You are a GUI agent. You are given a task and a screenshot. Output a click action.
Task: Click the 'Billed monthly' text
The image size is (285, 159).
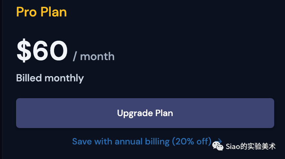pyautogui.click(x=50, y=78)
